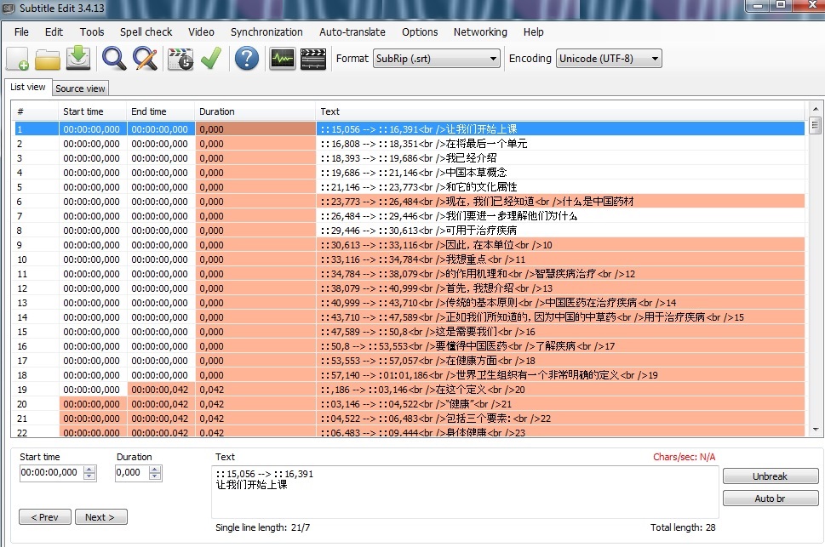Select row 4 text '中国本草概念'

coord(476,173)
